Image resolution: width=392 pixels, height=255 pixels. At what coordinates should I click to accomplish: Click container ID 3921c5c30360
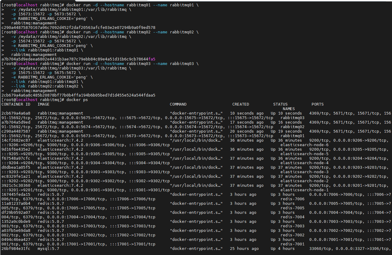(x=16, y=186)
